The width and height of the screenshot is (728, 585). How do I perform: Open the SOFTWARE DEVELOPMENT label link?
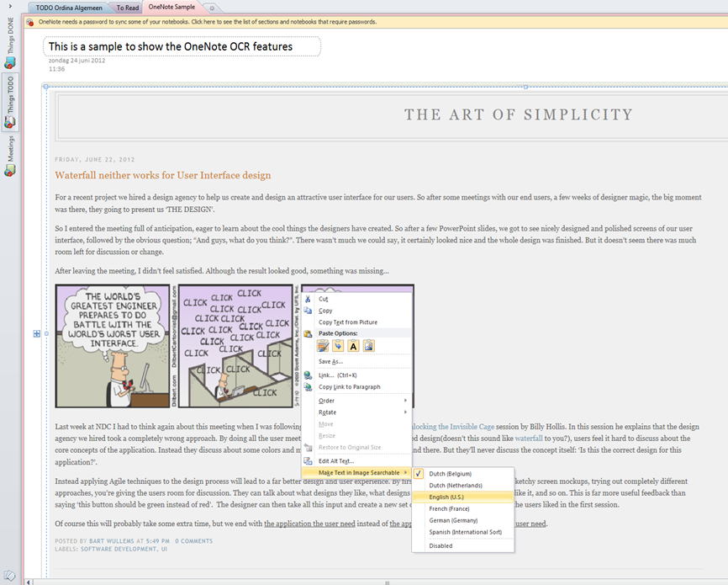click(x=119, y=549)
